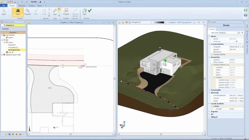Click the Stratigrafia value field
This screenshot has width=249, height=140.
click(x=236, y=47)
